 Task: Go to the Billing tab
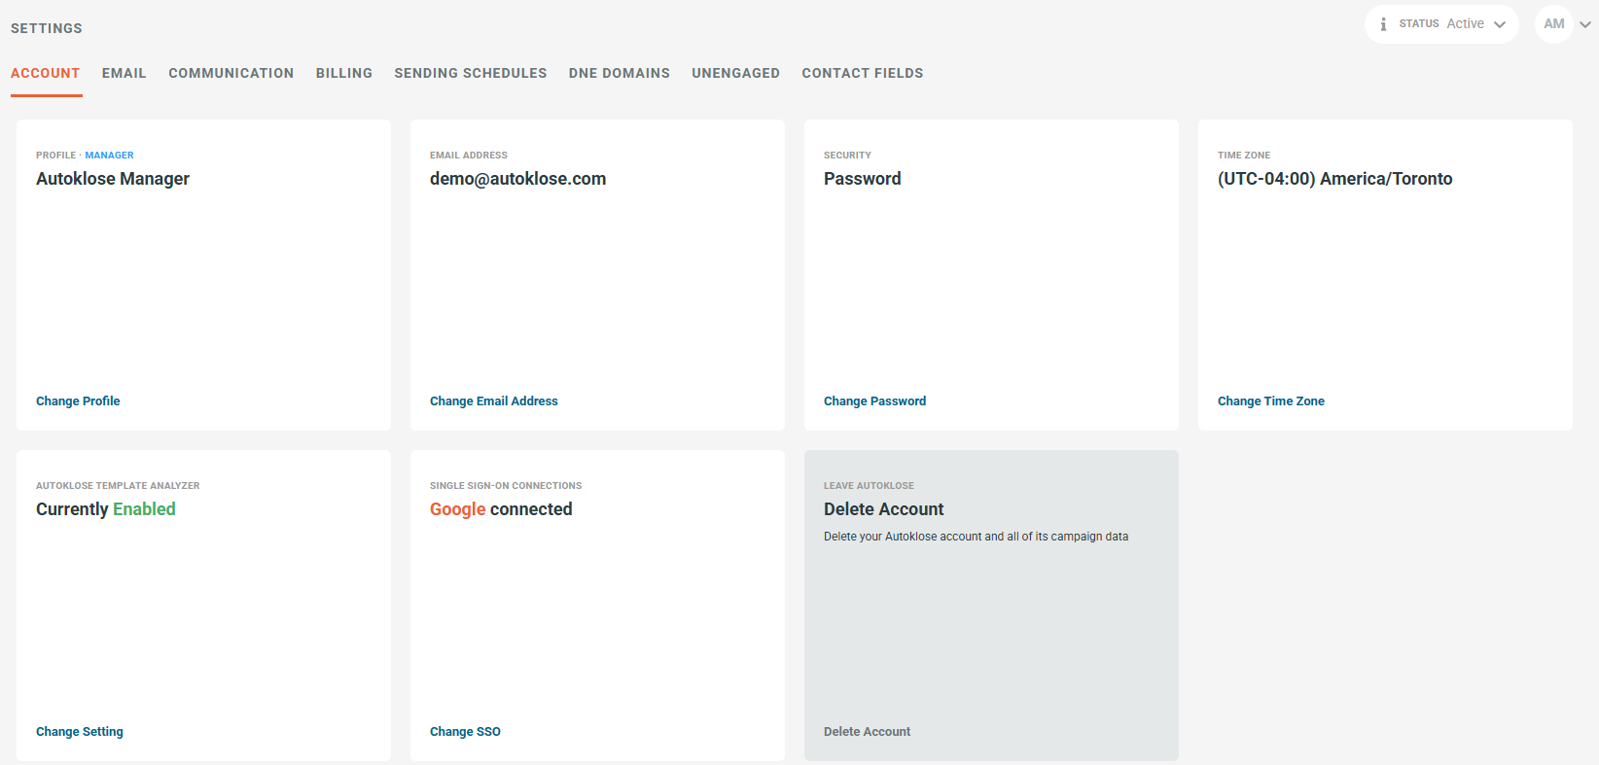[344, 73]
